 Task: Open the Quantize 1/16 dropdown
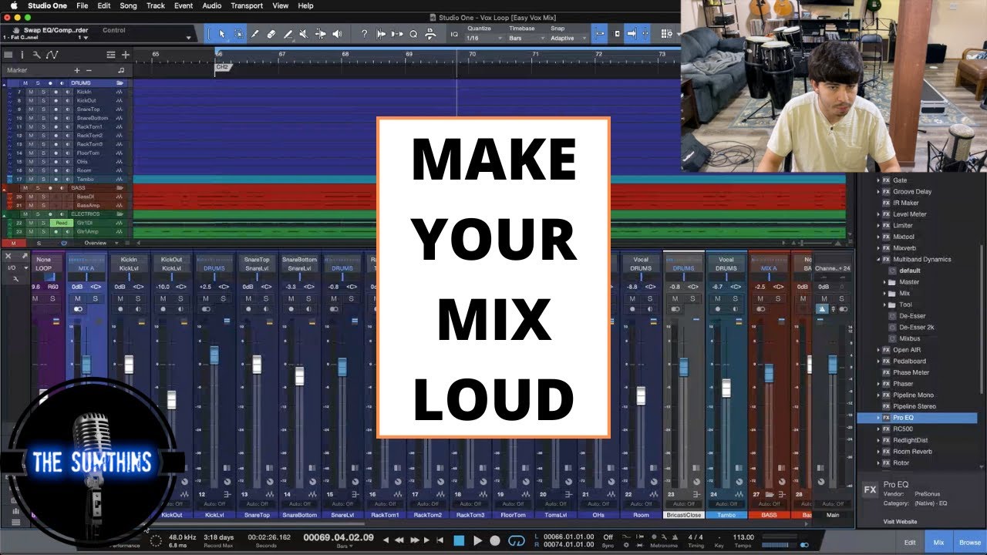(483, 38)
